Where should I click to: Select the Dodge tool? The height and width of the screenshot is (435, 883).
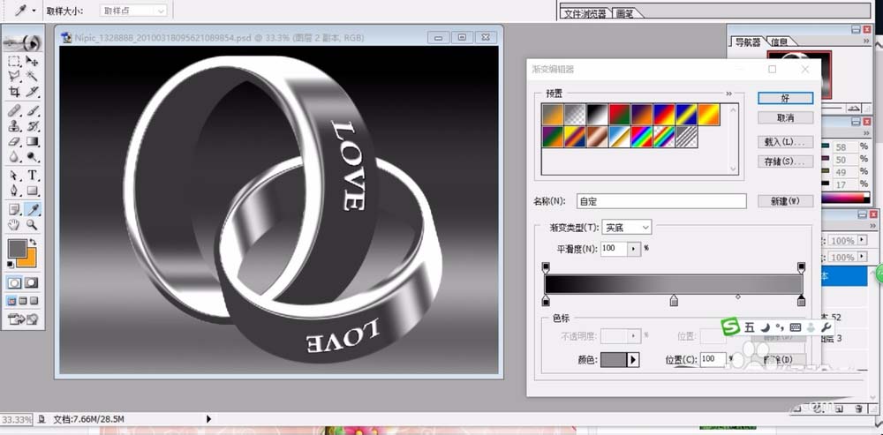click(x=32, y=157)
